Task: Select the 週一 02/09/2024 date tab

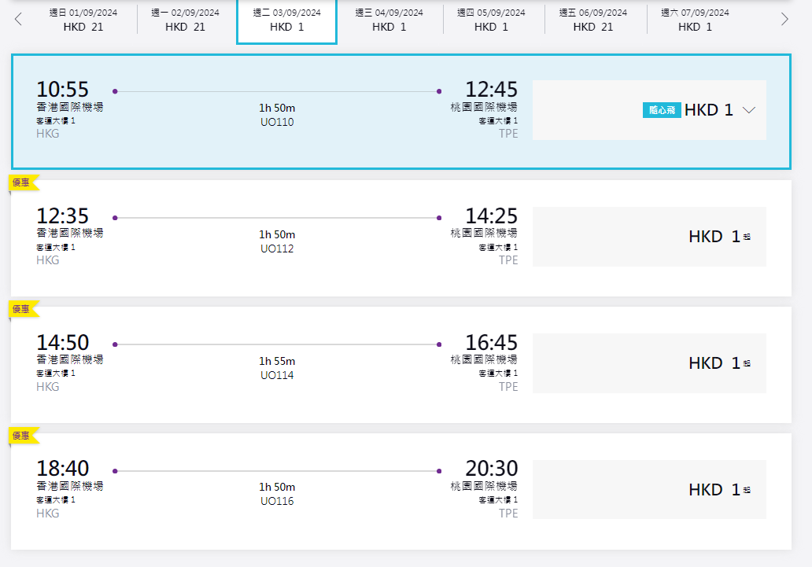Action: click(185, 20)
